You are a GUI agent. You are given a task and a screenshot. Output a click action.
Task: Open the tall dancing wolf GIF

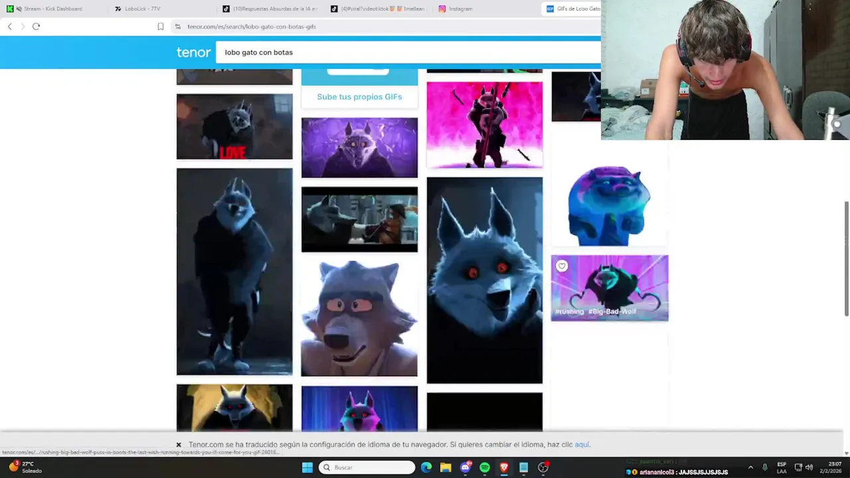click(x=234, y=272)
